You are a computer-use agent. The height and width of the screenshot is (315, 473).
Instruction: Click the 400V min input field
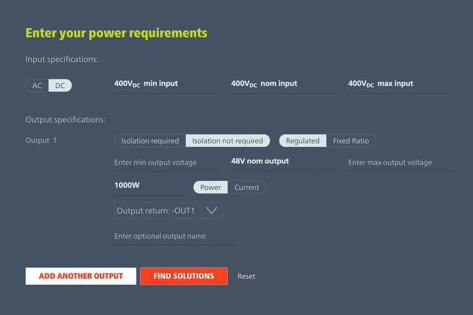165,84
